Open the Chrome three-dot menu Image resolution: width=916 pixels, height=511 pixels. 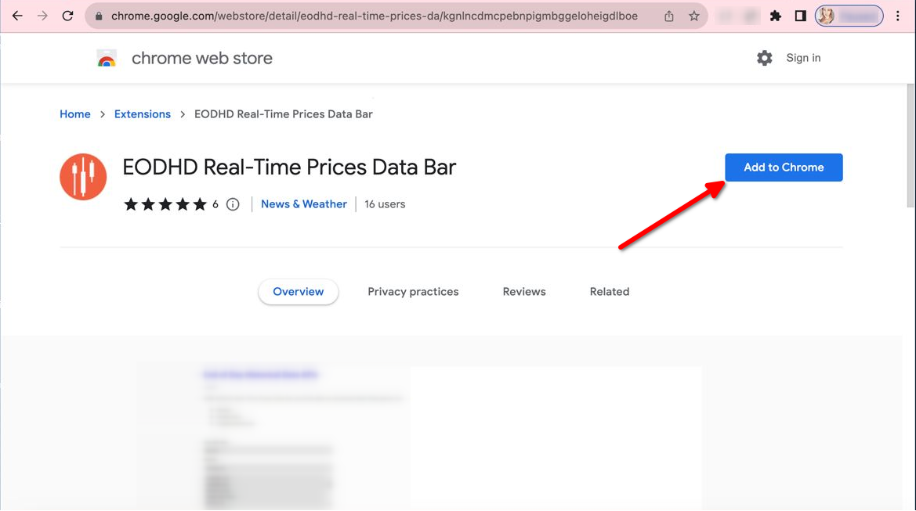coord(898,16)
